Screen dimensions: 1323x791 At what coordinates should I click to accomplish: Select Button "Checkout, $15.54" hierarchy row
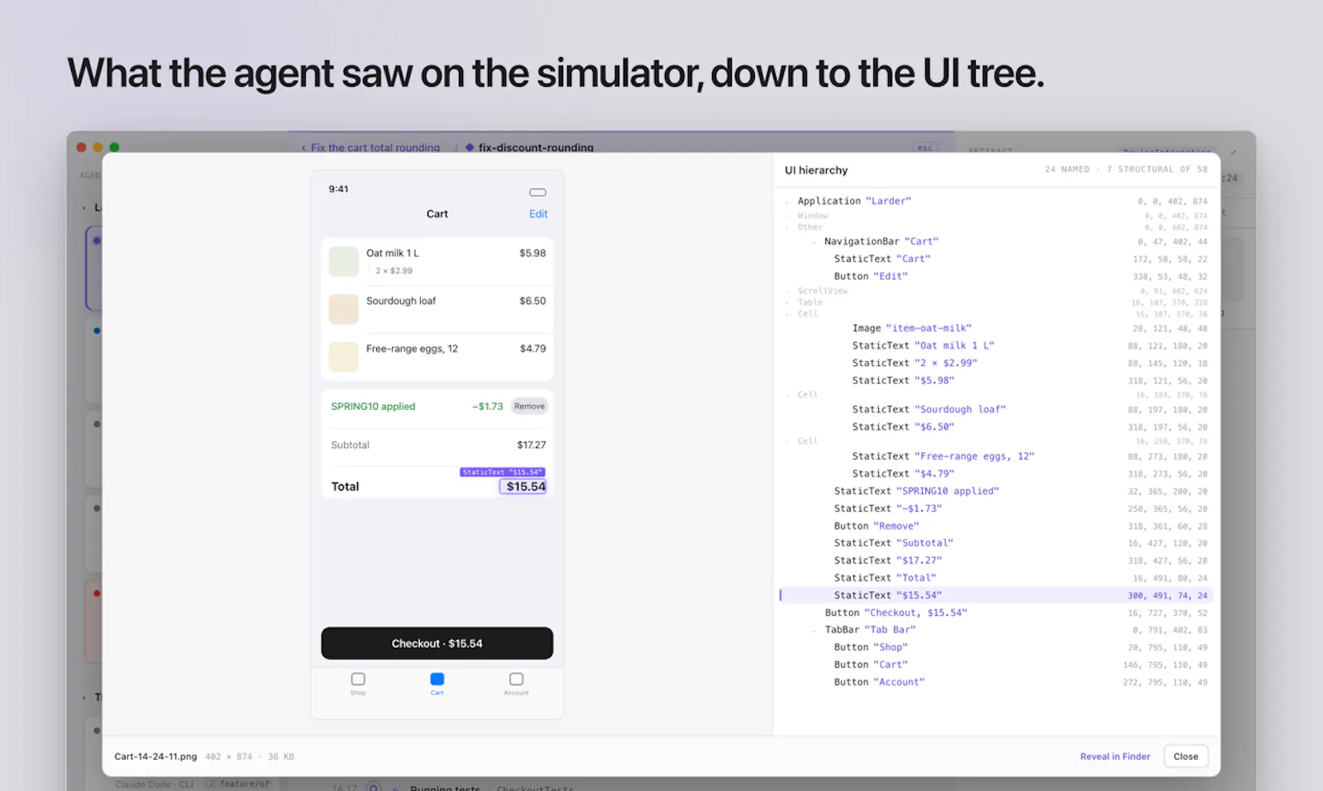(x=996, y=612)
